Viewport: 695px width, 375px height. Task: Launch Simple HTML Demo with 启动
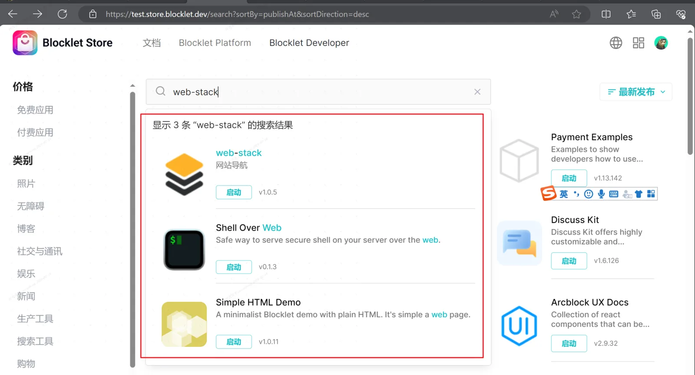coord(234,342)
